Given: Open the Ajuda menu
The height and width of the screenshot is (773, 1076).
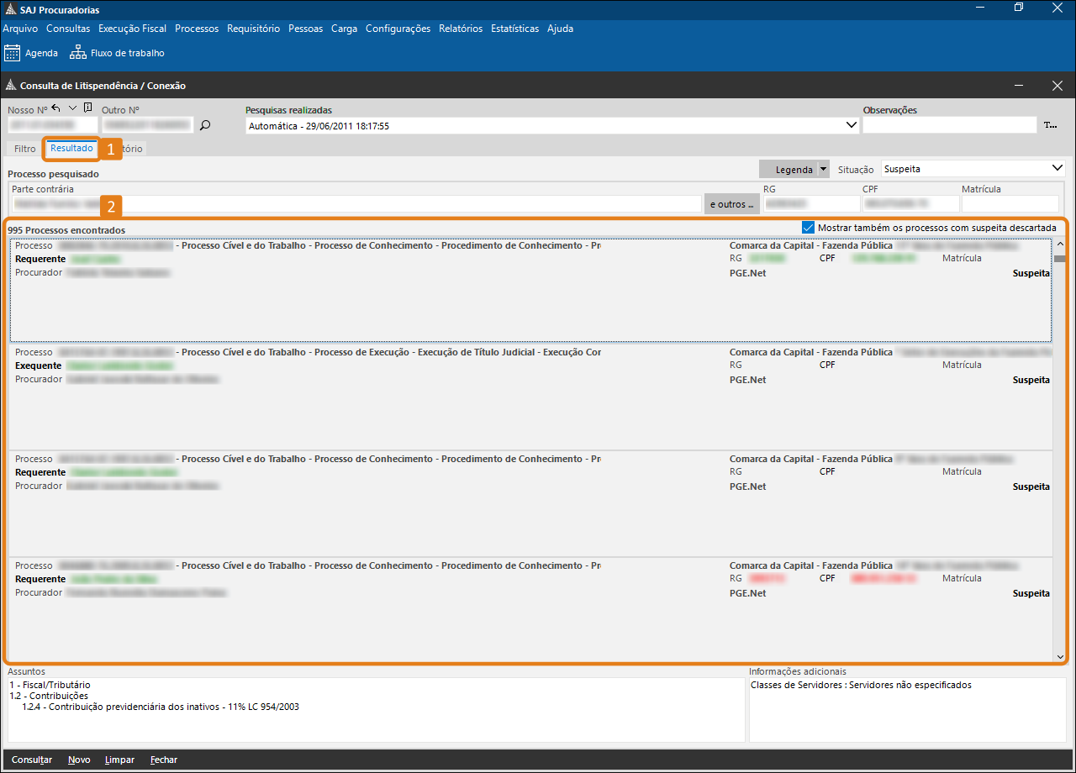Looking at the screenshot, I should (x=560, y=29).
